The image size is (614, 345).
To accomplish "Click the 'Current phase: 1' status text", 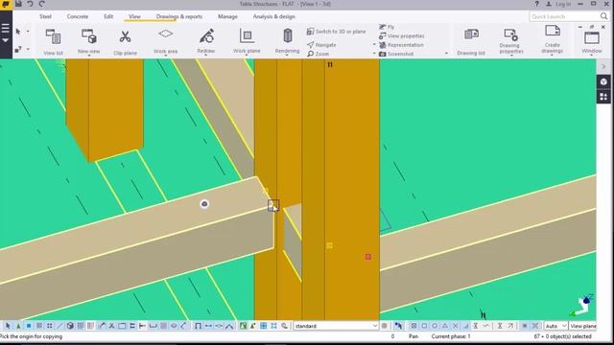I will 451,336.
